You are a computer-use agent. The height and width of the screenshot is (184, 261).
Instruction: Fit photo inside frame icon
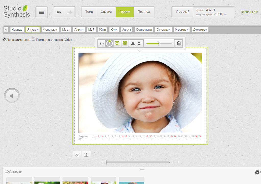click(x=117, y=43)
